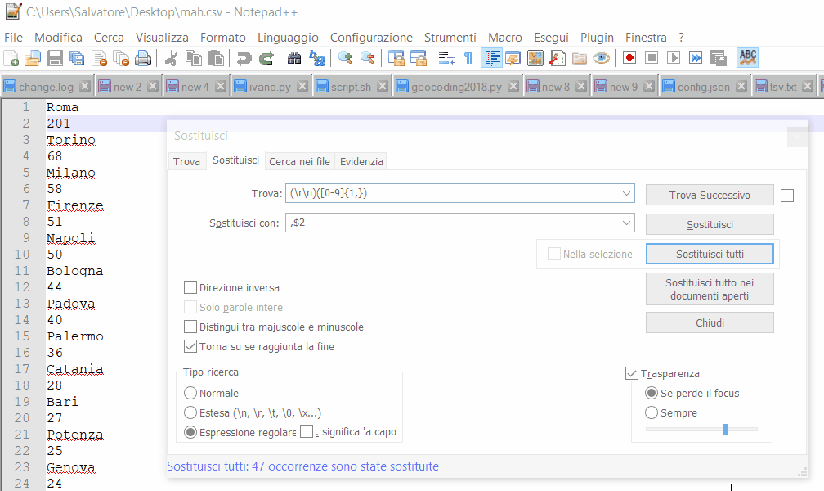Click the Undo arrow icon
The height and width of the screenshot is (491, 824).
point(244,58)
